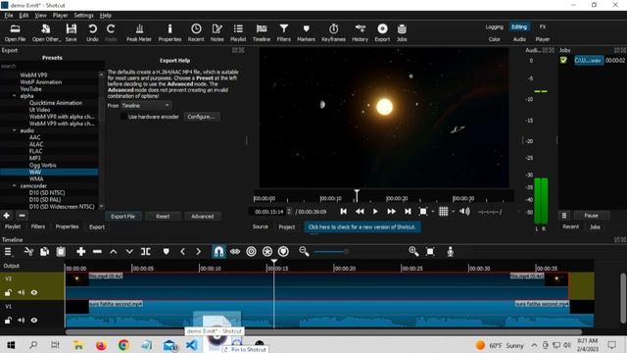This screenshot has height=353, width=627.
Task: Open the Notes panel
Action: (x=217, y=32)
